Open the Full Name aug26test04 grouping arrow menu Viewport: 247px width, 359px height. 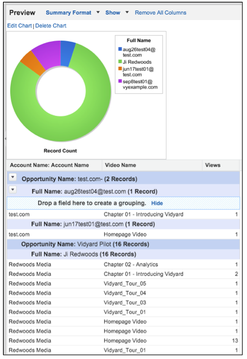point(13,190)
